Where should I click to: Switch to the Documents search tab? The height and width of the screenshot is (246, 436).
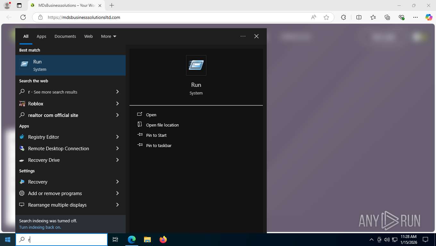[65, 36]
